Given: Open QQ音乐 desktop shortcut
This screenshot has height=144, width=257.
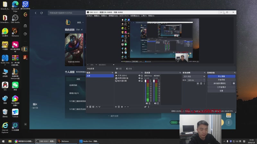Looking at the screenshot, I should click(x=5, y=32).
